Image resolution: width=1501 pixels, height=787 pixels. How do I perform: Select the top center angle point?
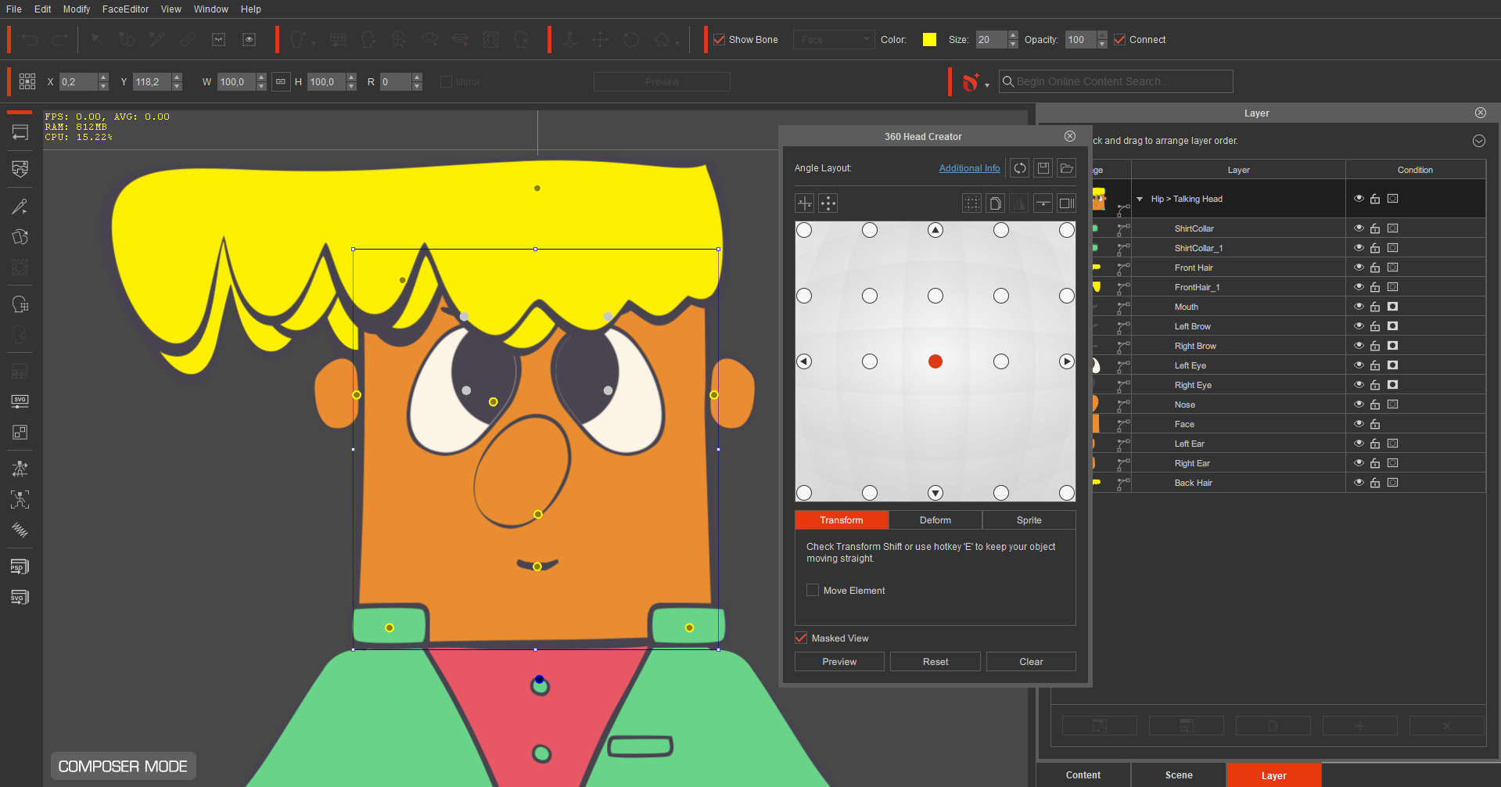(x=935, y=230)
